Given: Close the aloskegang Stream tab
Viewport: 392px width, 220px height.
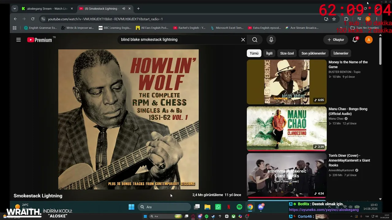Looking at the screenshot, I should 72,9.
